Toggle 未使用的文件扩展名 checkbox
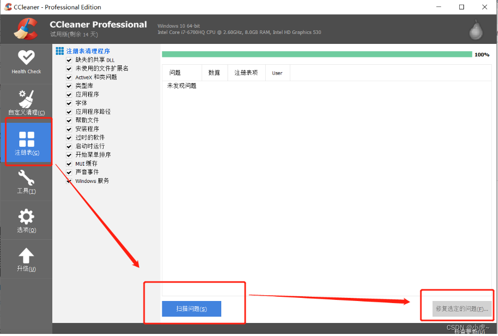 tap(69, 68)
